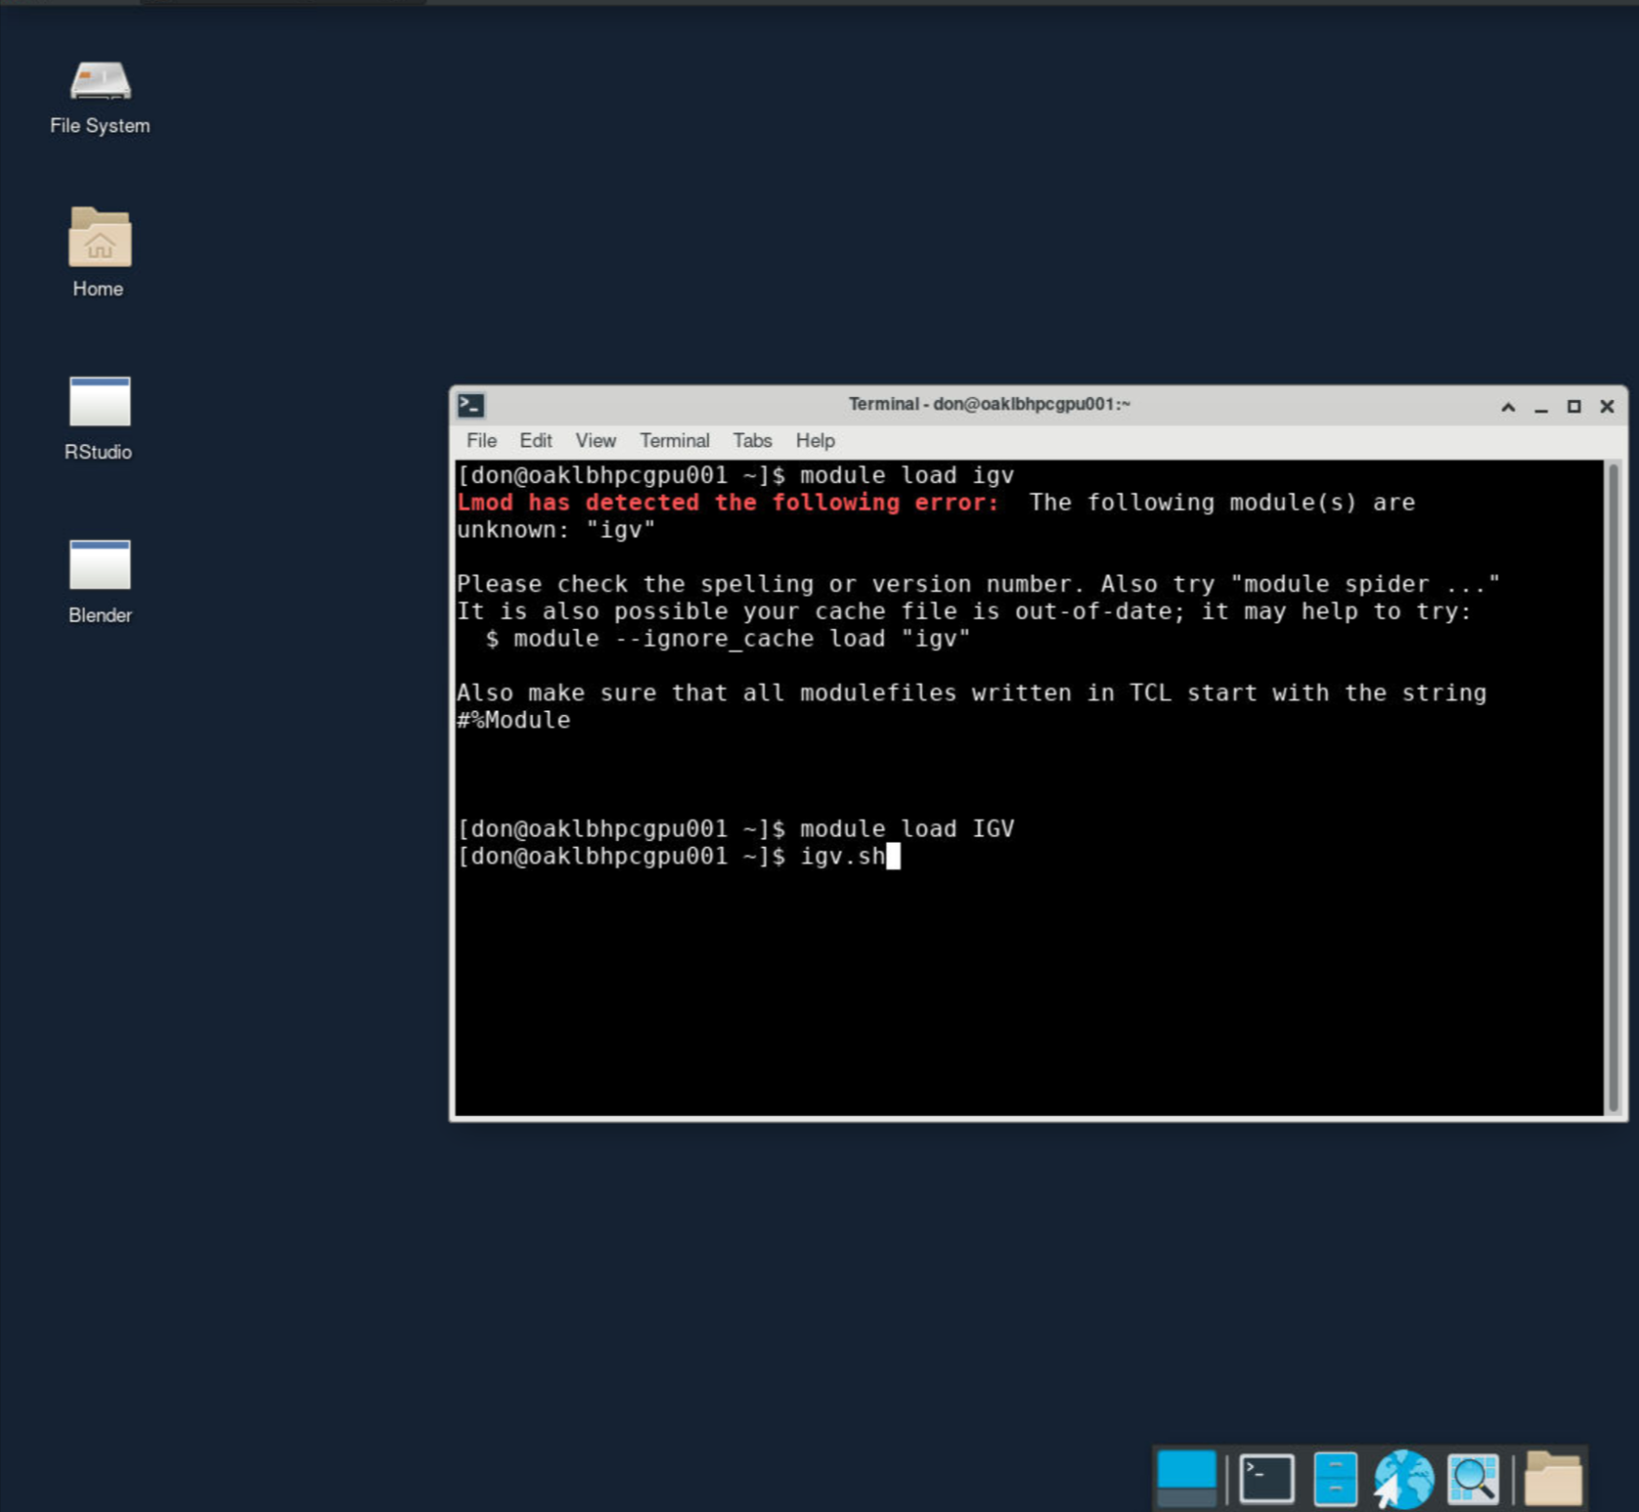Open the Edit menu in Terminal

point(536,441)
